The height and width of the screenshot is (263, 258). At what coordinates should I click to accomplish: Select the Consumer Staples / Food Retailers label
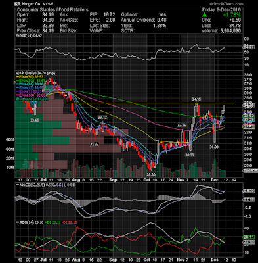53,10
